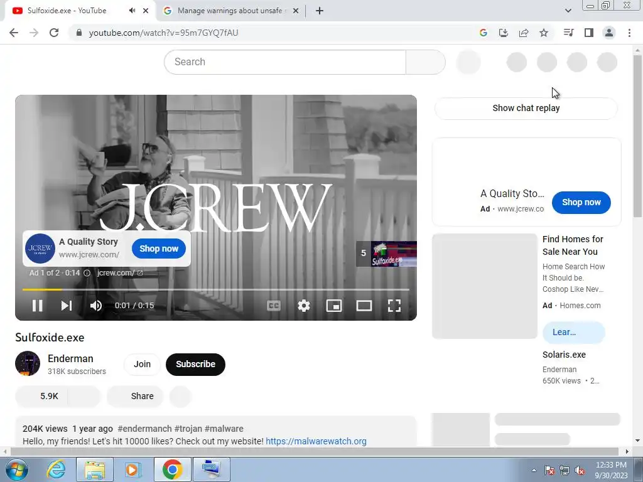Click the ad info icon beside 0:14

87,273
